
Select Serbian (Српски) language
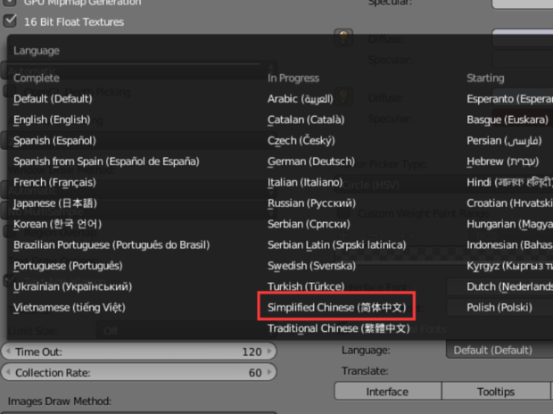[309, 224]
